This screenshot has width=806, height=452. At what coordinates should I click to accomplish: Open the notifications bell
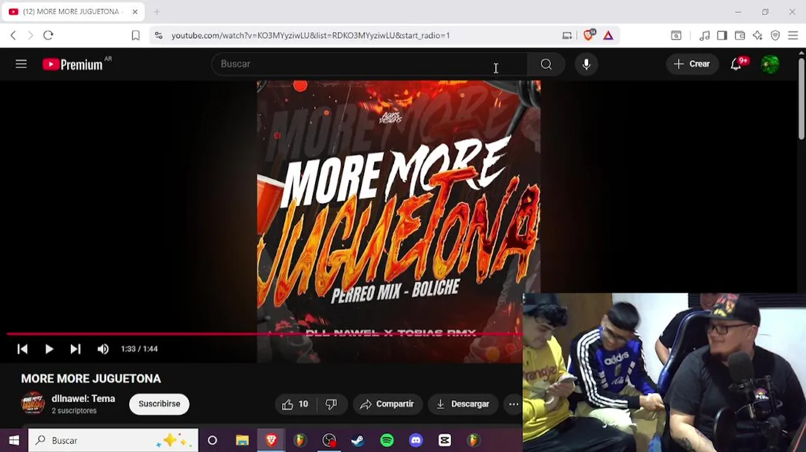(x=736, y=64)
